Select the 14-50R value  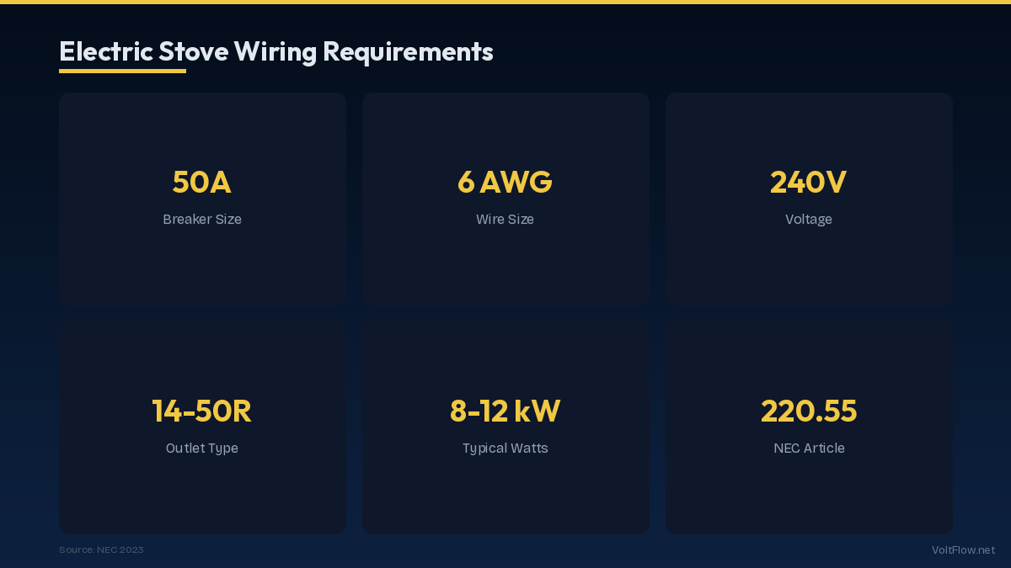(202, 411)
